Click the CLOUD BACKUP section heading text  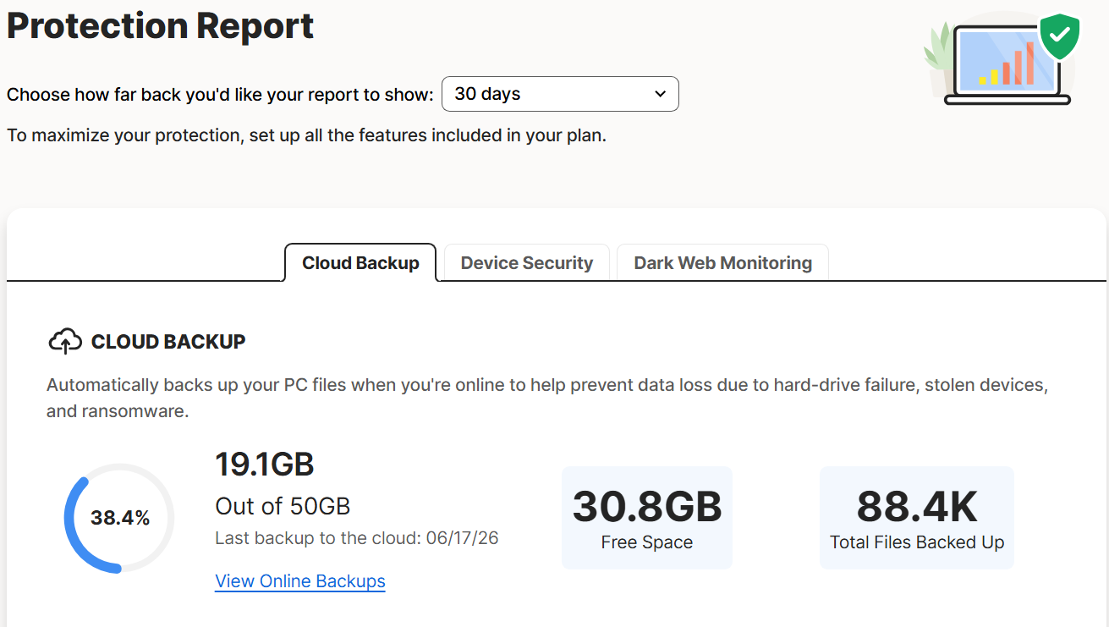click(x=168, y=342)
